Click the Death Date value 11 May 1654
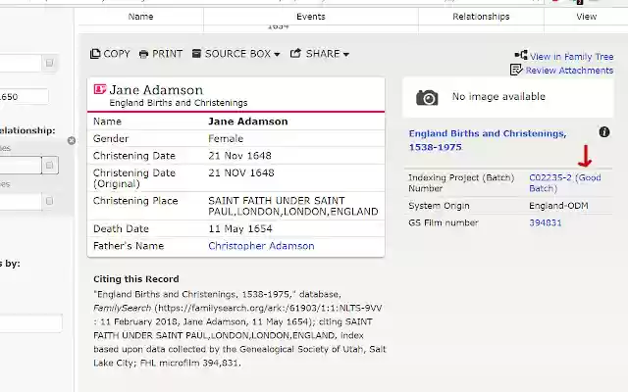 tap(239, 228)
